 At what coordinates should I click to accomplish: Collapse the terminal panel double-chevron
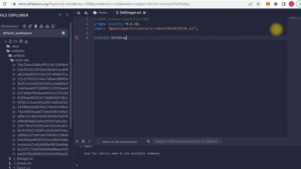tap(77, 141)
